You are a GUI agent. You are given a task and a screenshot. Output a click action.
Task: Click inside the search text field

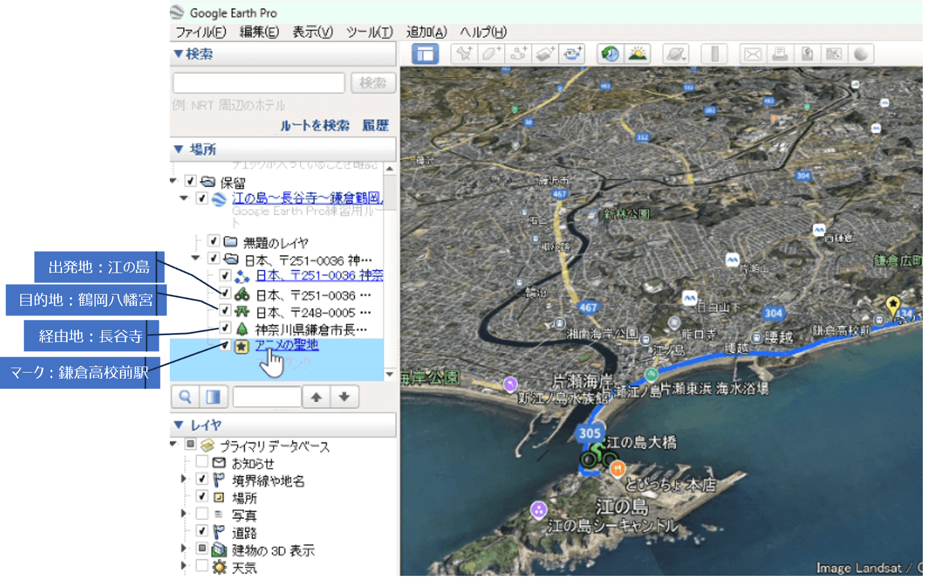[258, 83]
